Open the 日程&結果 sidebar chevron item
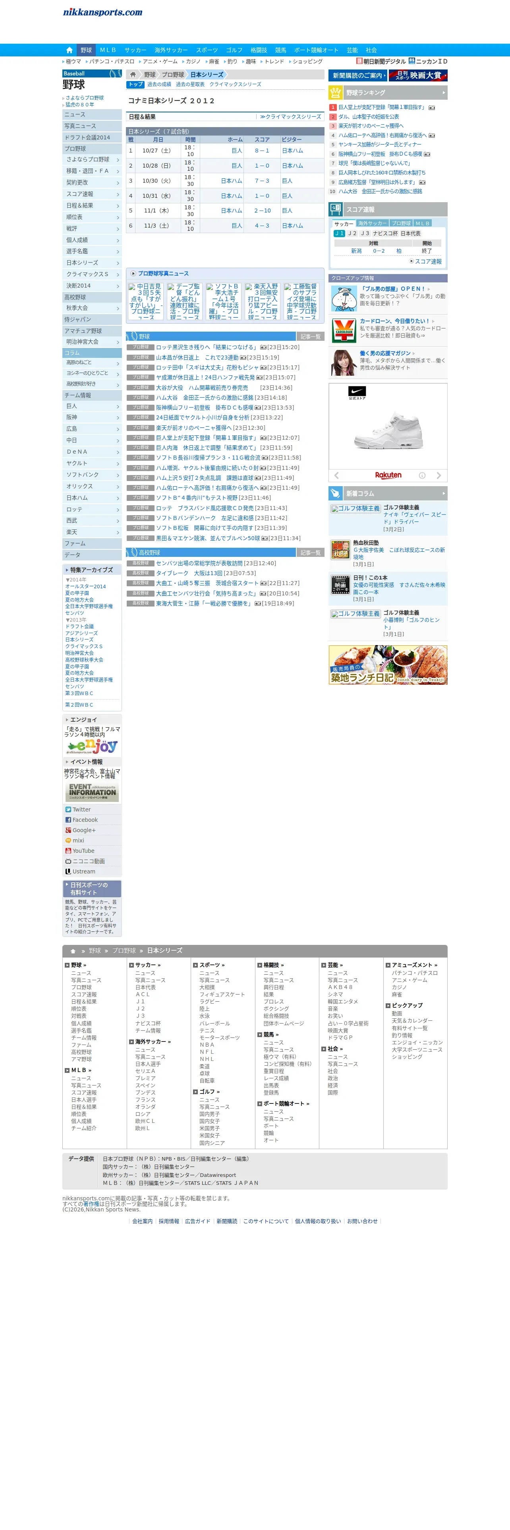 [92, 205]
